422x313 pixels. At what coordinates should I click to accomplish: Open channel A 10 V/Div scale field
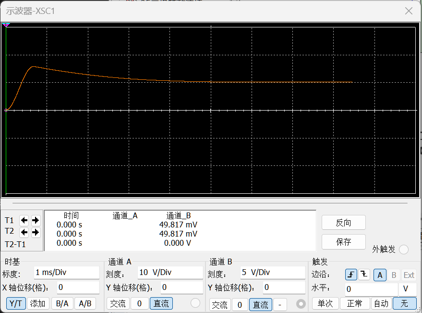pos(170,273)
